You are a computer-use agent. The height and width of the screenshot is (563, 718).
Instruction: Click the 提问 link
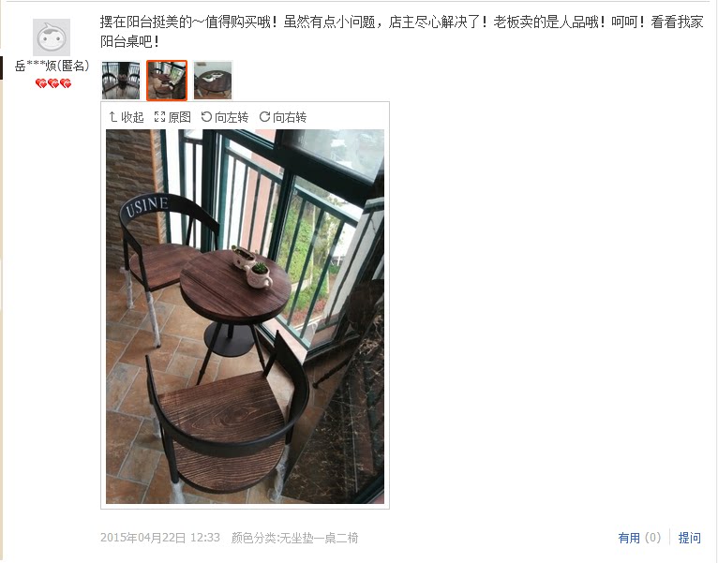pyautogui.click(x=689, y=538)
